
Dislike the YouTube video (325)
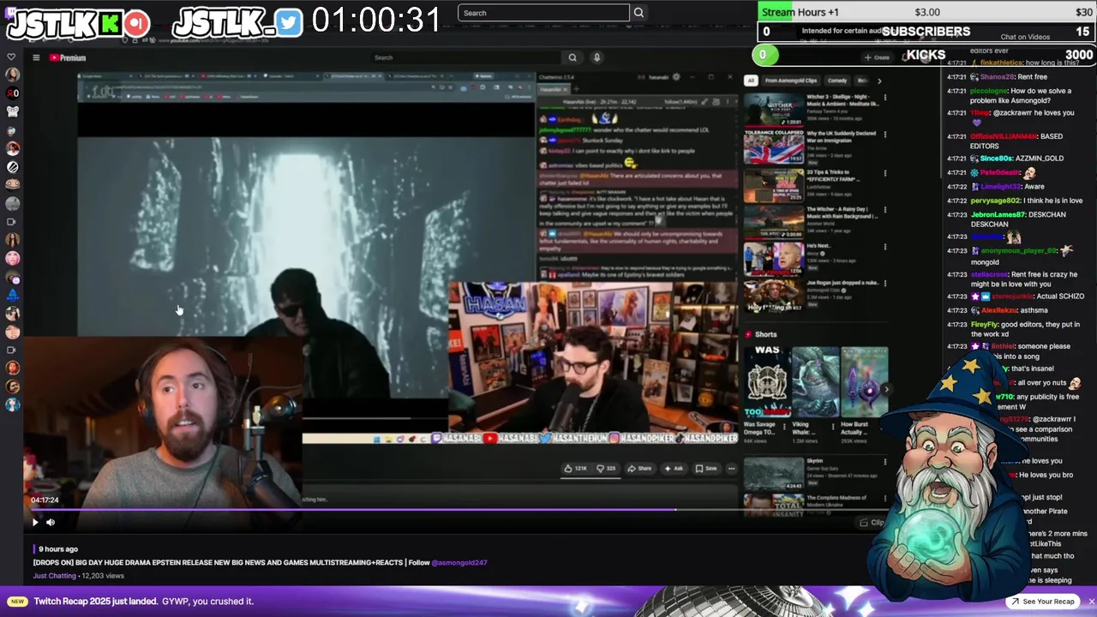click(606, 469)
